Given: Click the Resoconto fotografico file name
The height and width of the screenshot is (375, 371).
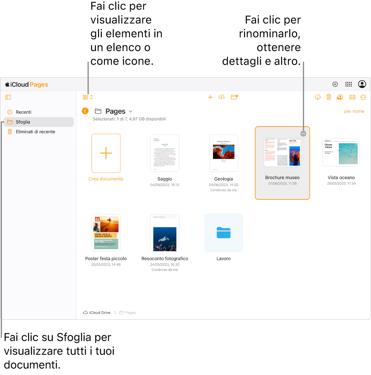Looking at the screenshot, I should pyautogui.click(x=165, y=258).
